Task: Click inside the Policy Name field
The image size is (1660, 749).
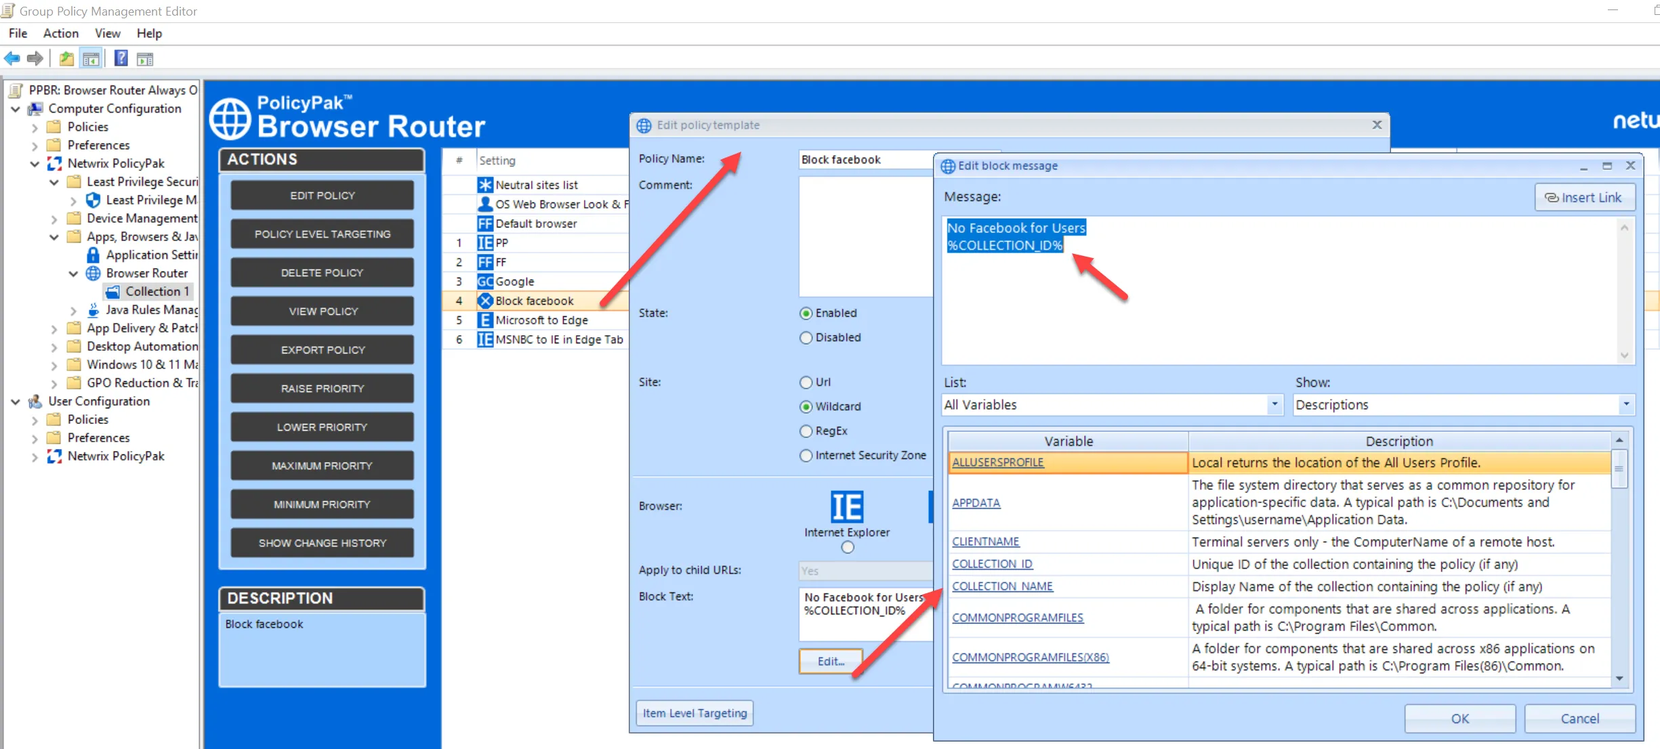Action: pos(864,159)
